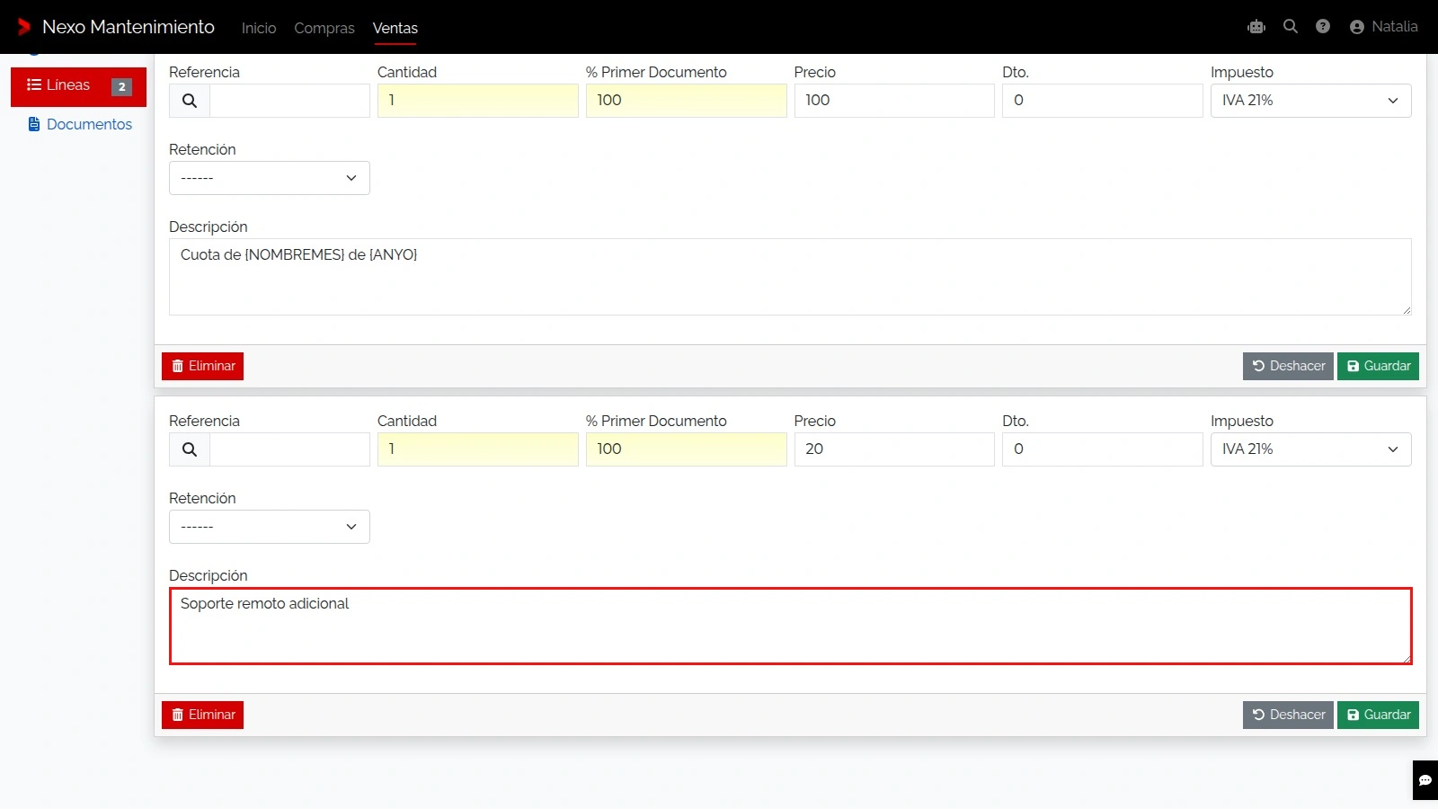
Task: Search Referencia in the first line
Action: click(190, 101)
